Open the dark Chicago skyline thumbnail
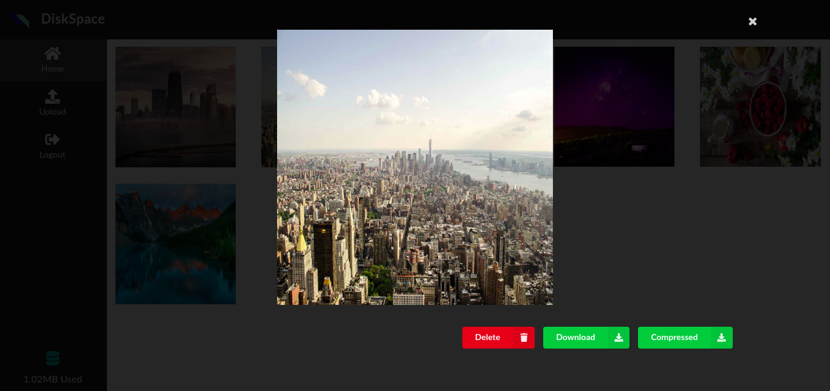The width and height of the screenshot is (830, 391). pos(176,107)
